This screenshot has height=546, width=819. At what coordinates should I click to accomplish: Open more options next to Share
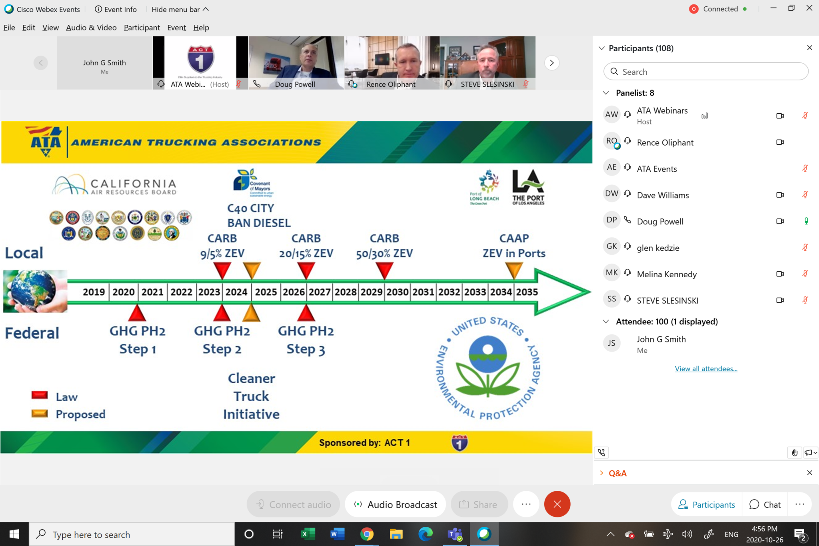(526, 504)
